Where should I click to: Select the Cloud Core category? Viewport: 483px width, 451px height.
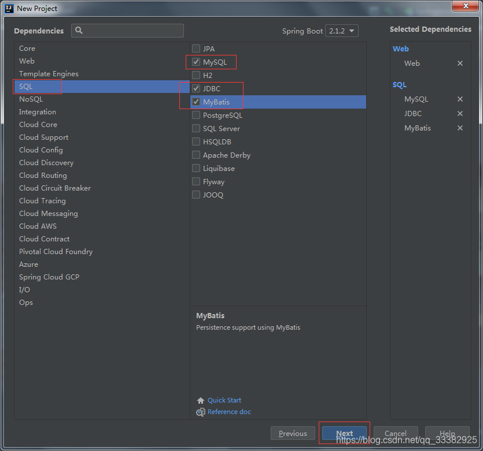(x=102, y=125)
